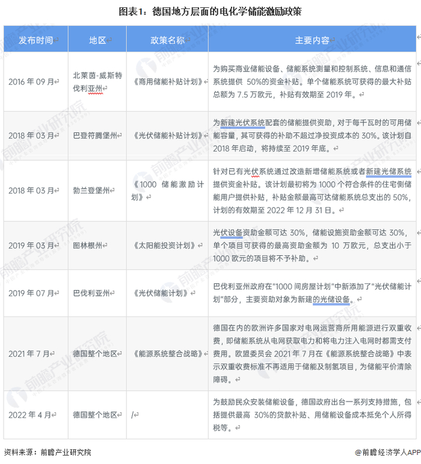421x464 pixels.
Task: Select the 政策名称 column header
Action: (x=167, y=40)
